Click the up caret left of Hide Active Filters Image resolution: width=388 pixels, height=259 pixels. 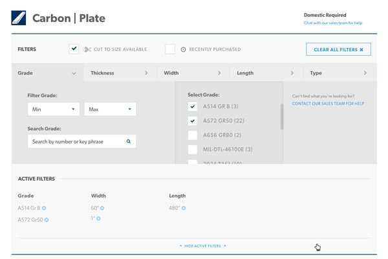tap(180, 245)
